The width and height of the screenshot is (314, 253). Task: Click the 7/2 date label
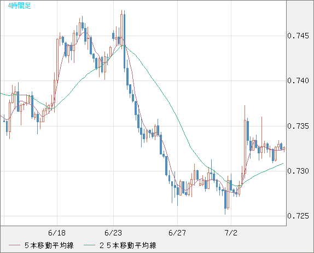click(x=231, y=233)
